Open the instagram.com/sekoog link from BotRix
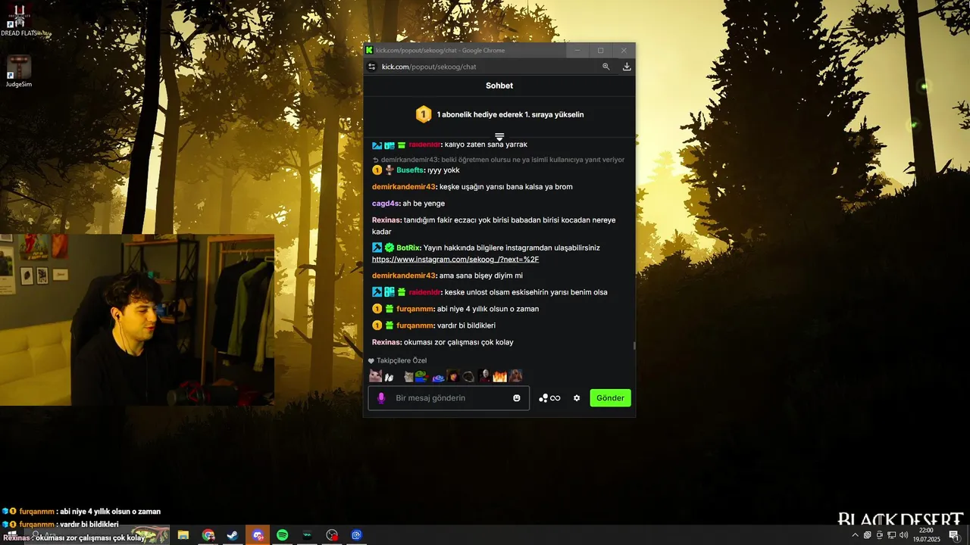 [x=455, y=260]
